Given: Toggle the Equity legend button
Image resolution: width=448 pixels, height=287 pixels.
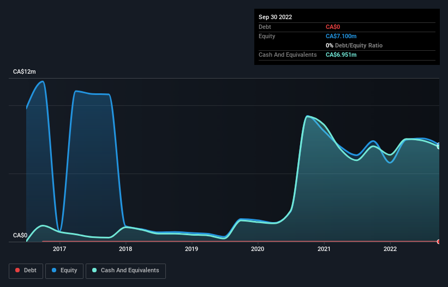Looking at the screenshot, I should coord(64,271).
